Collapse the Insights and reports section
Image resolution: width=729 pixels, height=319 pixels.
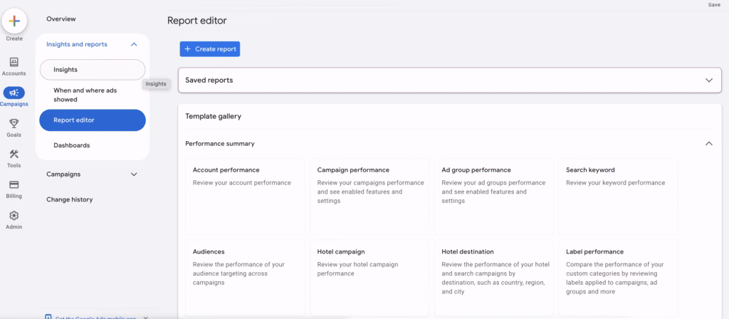[134, 44]
